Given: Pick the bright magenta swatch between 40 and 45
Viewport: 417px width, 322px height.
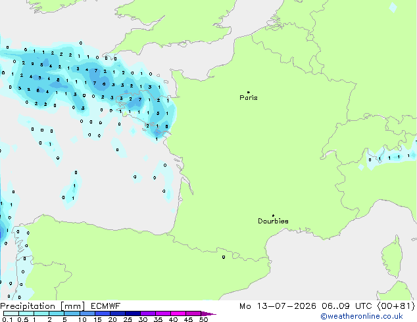Looking at the screenshot, I should coord(178,313).
